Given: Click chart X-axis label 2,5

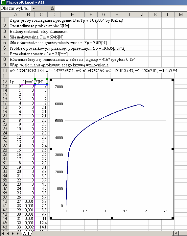Looking at the screenshot, I should pos(166,211).
